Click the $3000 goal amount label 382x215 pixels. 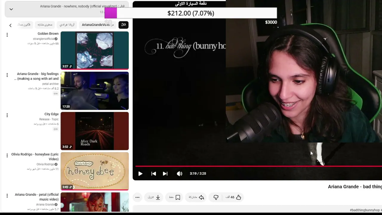pyautogui.click(x=271, y=22)
